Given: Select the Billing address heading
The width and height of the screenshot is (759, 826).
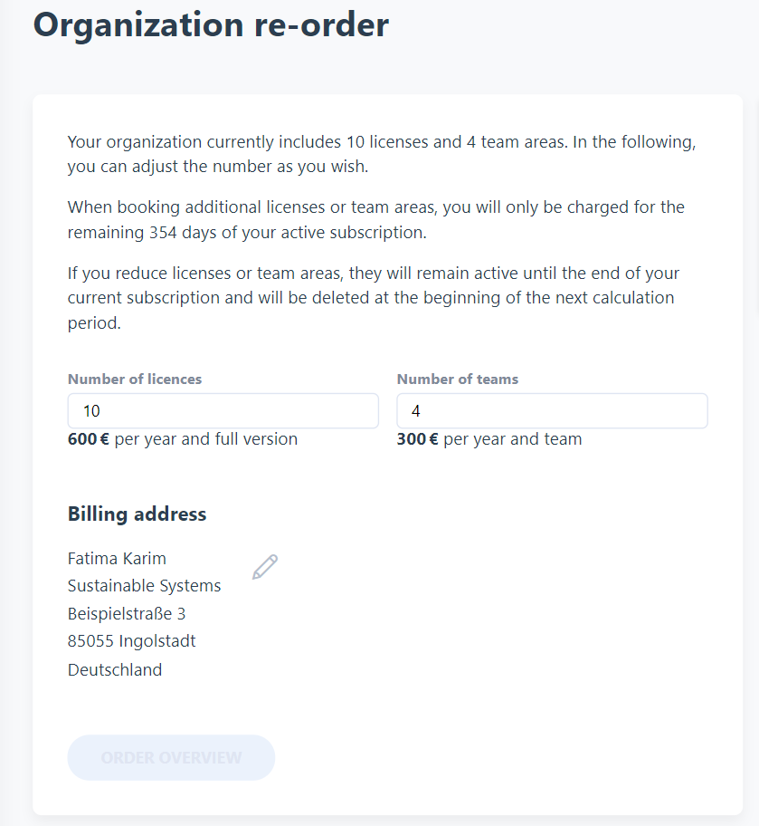Looking at the screenshot, I should tap(137, 514).
